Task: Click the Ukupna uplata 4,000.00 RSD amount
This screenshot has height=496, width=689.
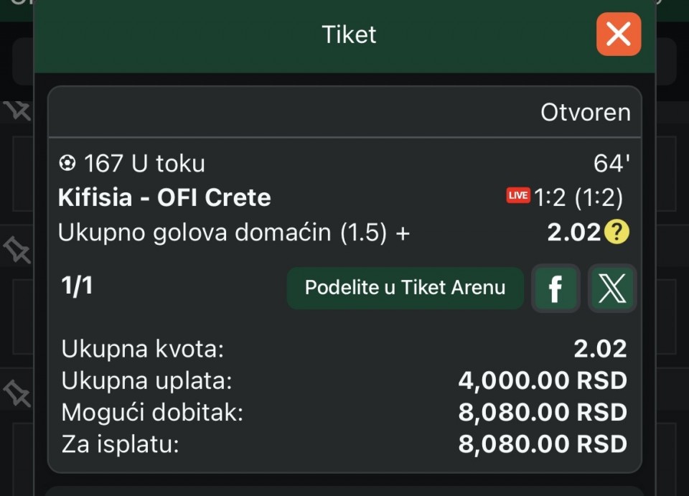Action: coord(542,380)
